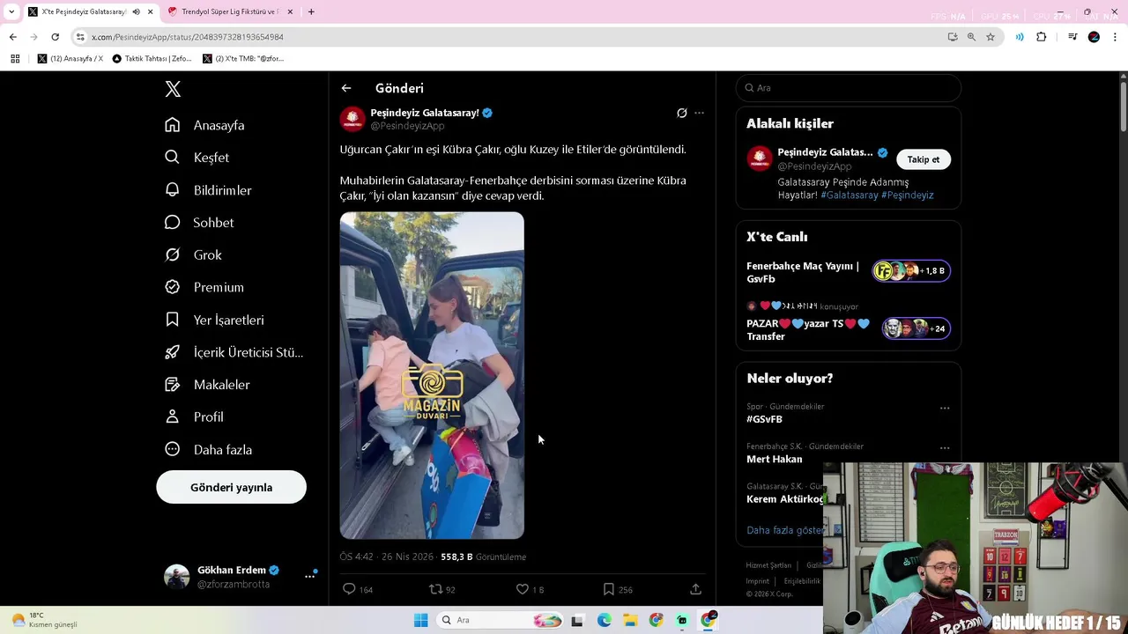Click the address bar URL
Screen dimensions: 1128x634
(x=188, y=37)
